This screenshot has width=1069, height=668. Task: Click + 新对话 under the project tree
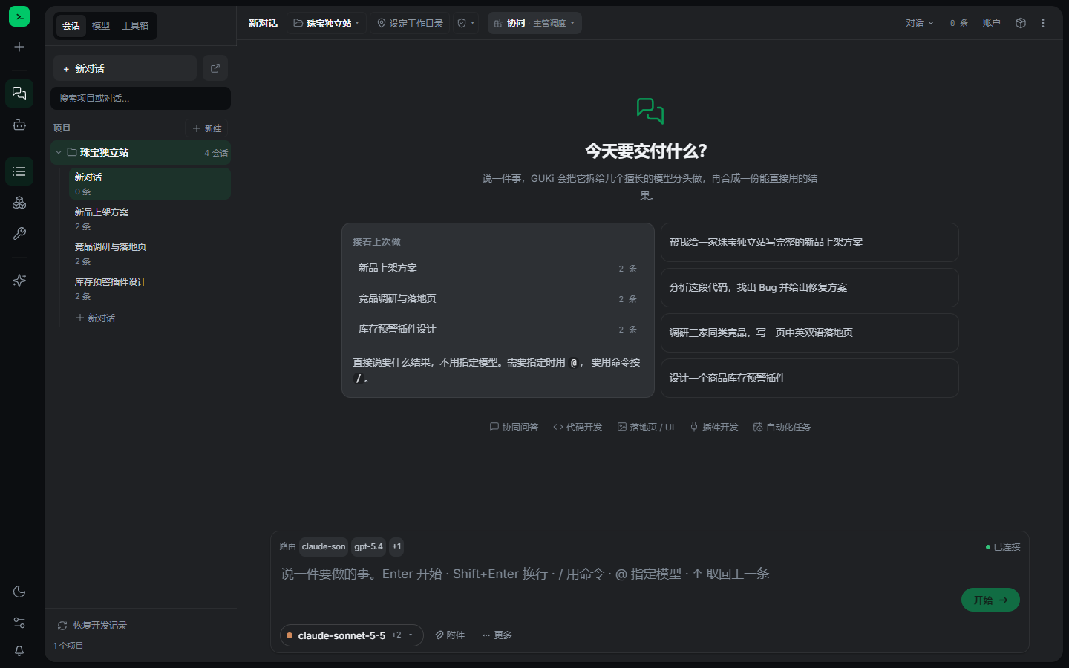(96, 318)
